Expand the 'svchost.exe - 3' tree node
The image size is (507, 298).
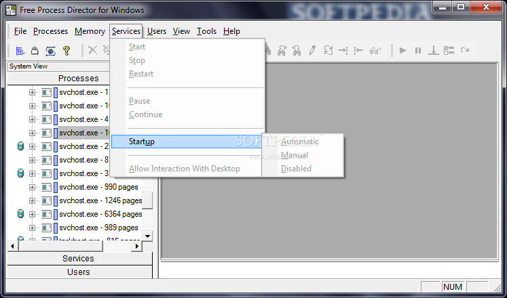click(32, 173)
